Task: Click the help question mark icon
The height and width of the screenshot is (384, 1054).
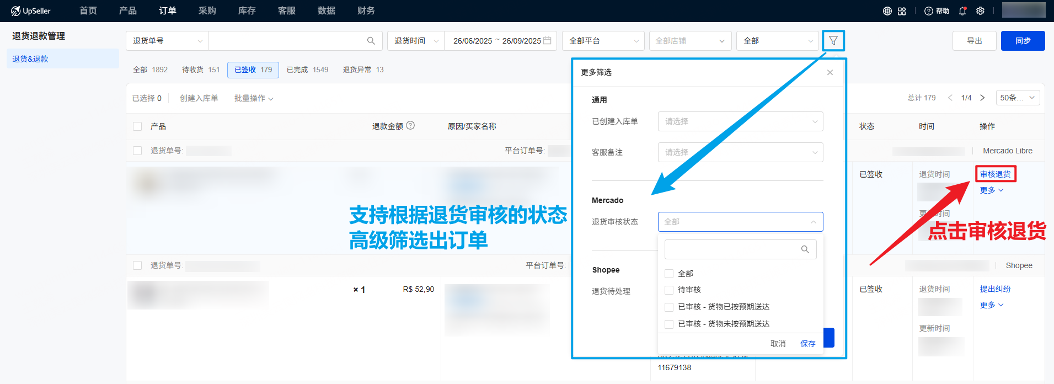Action: 929,11
